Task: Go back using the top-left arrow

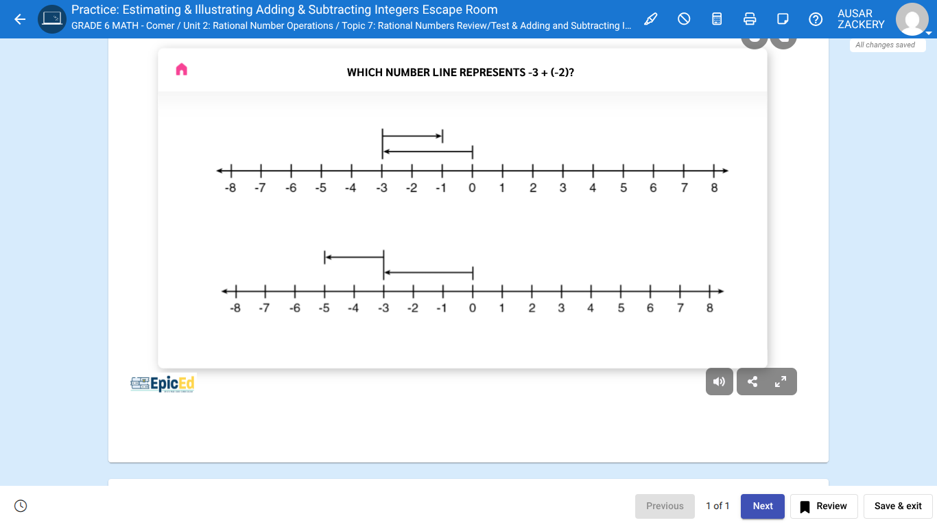Action: coord(19,19)
